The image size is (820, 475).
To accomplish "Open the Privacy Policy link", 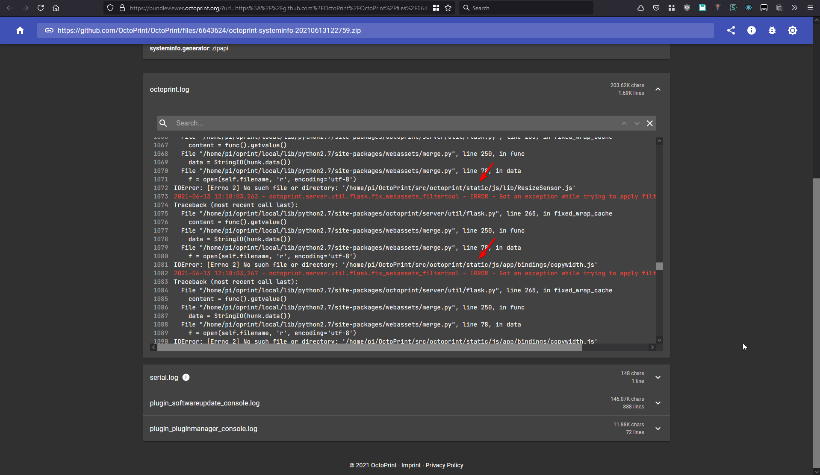I will pyautogui.click(x=444, y=465).
